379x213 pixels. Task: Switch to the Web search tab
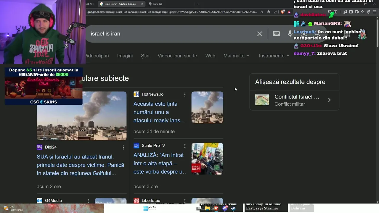[210, 56]
